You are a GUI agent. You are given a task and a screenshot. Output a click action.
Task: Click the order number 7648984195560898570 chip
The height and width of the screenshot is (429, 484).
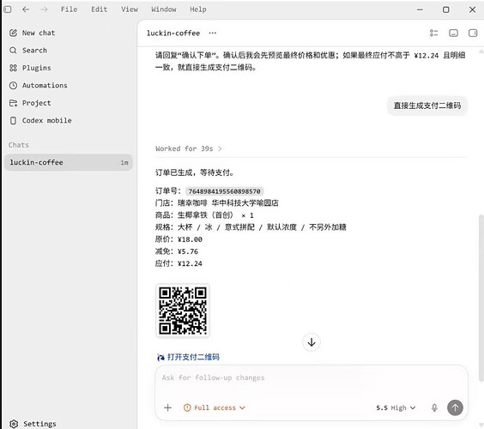click(x=224, y=191)
